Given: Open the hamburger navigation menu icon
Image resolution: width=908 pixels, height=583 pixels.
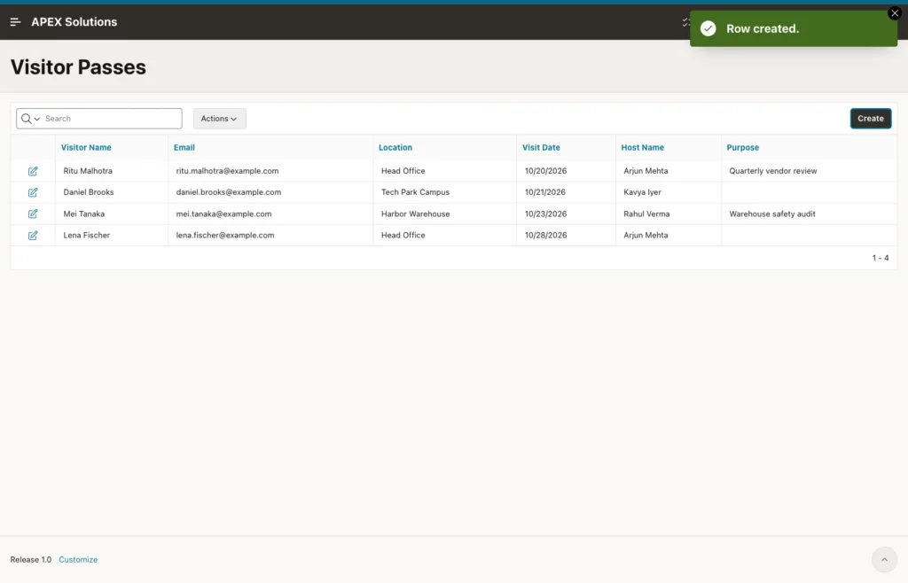Looking at the screenshot, I should tap(16, 22).
